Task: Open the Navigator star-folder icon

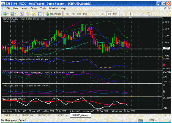Action: pyautogui.click(x=34, y=14)
